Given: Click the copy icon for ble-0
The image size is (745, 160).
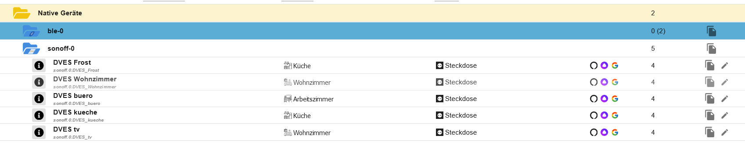Looking at the screenshot, I should click(x=711, y=31).
